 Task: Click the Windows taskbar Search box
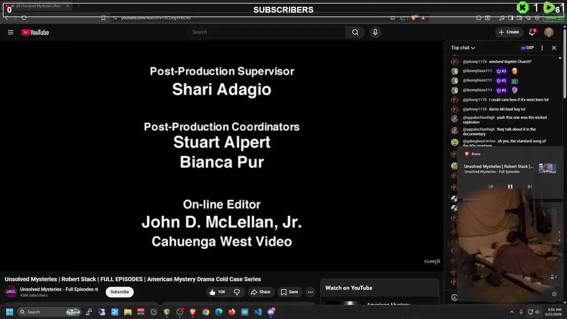[x=49, y=312]
